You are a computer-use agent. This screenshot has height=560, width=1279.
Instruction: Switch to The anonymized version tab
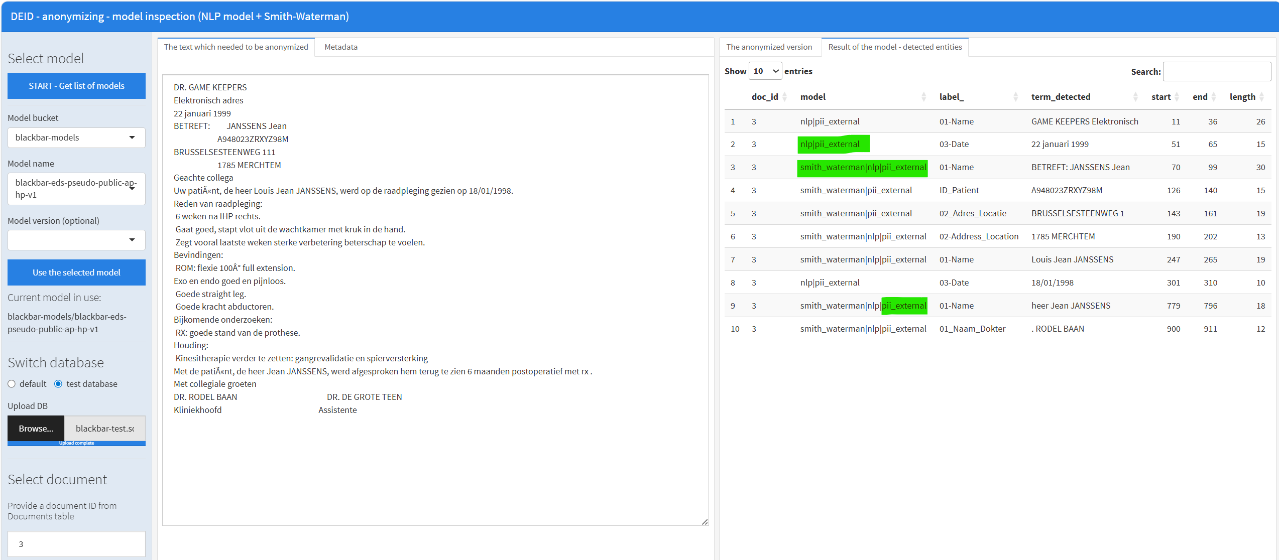tap(769, 47)
